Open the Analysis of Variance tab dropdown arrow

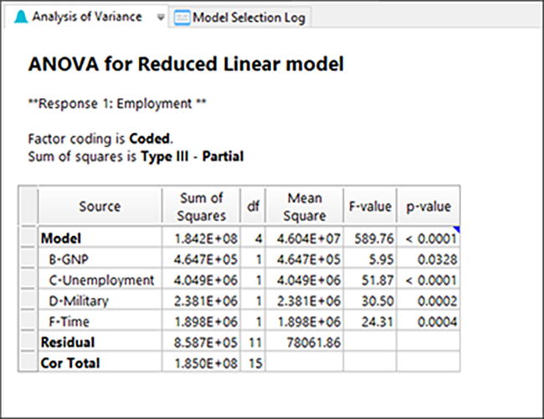click(161, 17)
